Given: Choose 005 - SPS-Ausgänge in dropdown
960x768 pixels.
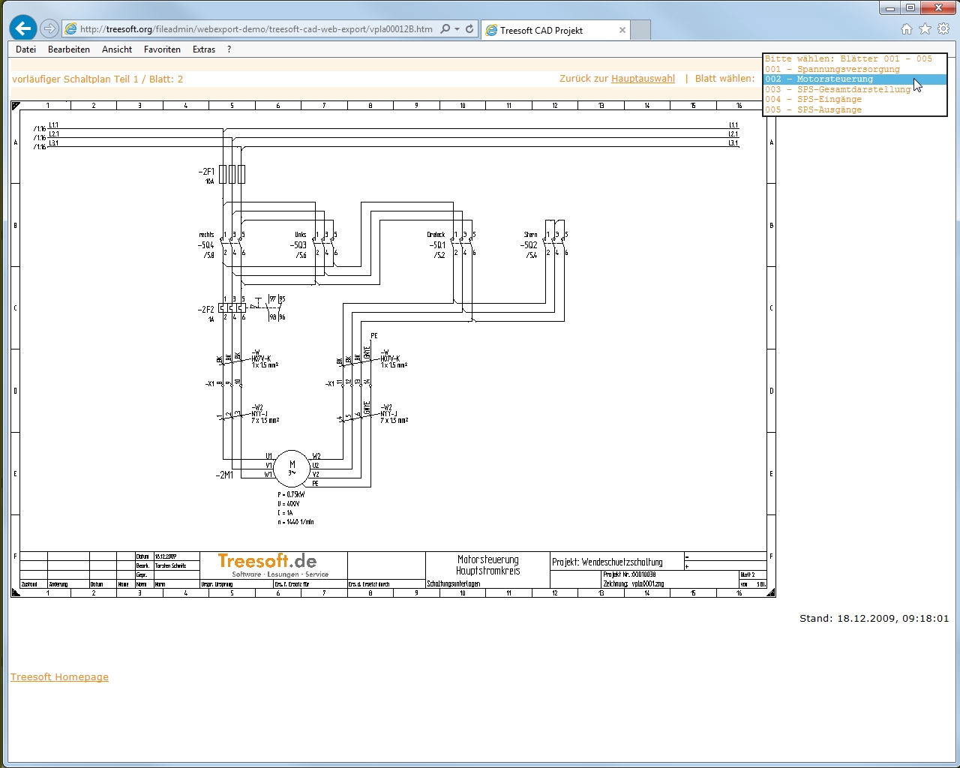Looking at the screenshot, I should click(x=814, y=109).
